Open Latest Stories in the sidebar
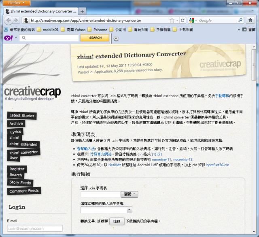 pos(22,116)
